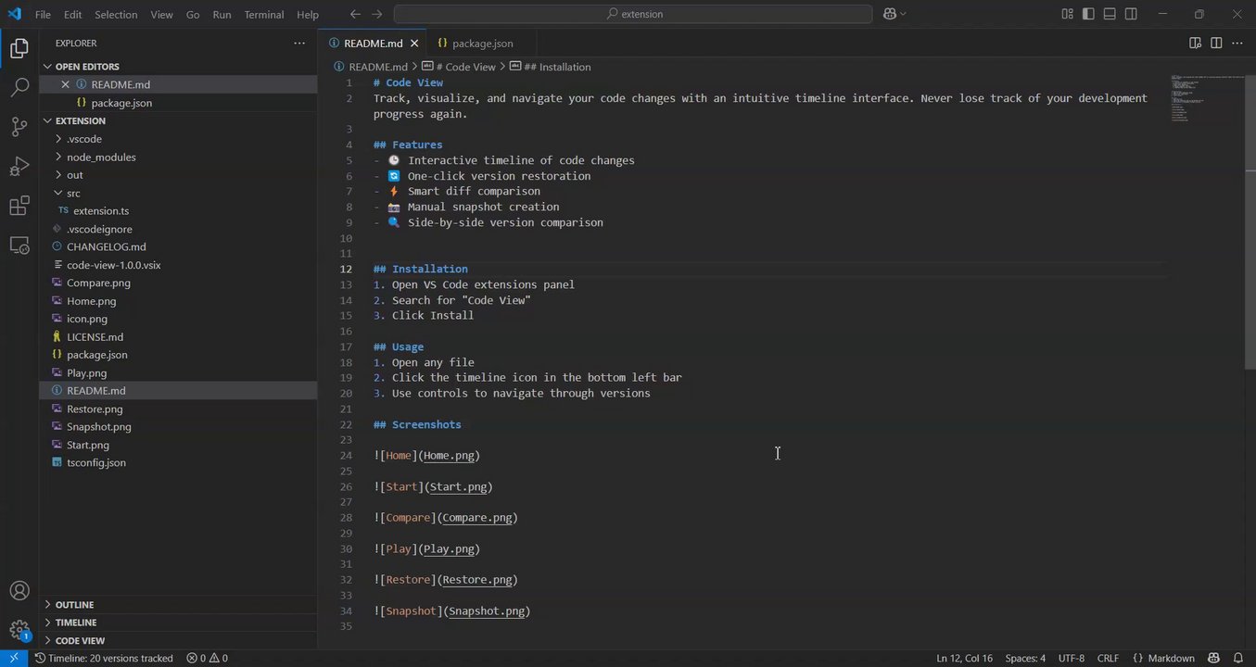The height and width of the screenshot is (667, 1256).
Task: Expand the .vscode folder
Action: [x=178, y=139]
